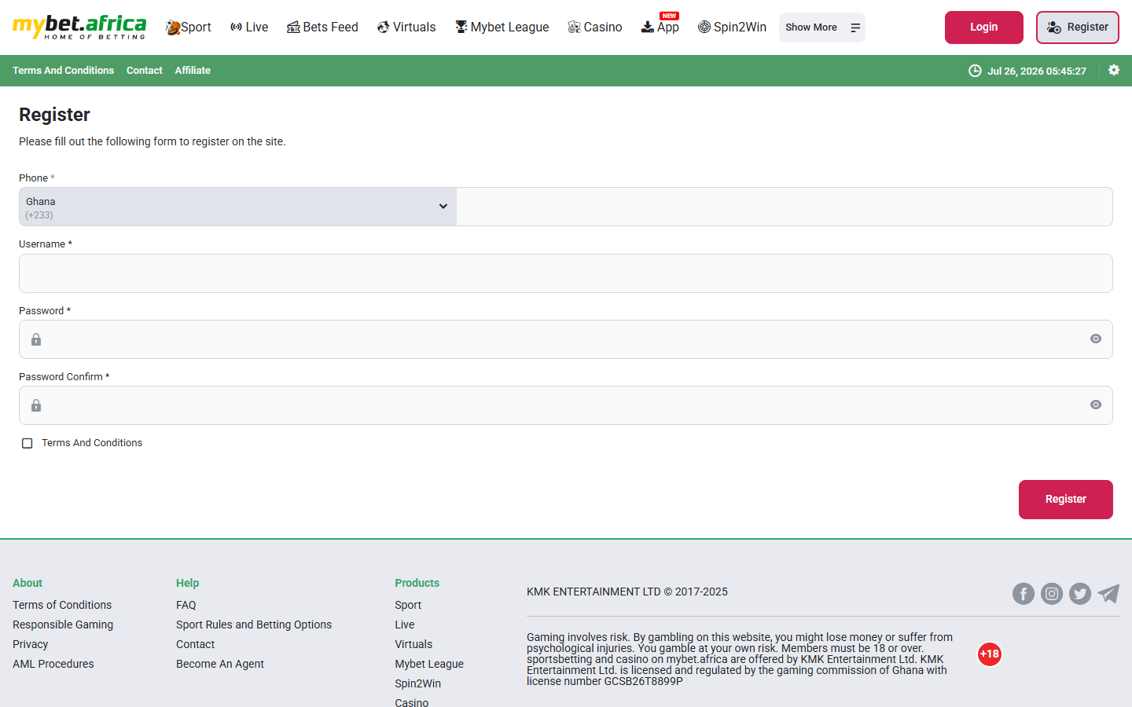The width and height of the screenshot is (1132, 707).
Task: Open Contact link in green bar
Action: pos(145,71)
